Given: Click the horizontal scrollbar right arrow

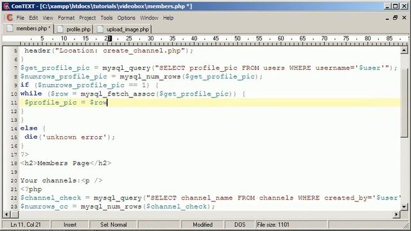Looking at the screenshot, I should coord(397,214).
